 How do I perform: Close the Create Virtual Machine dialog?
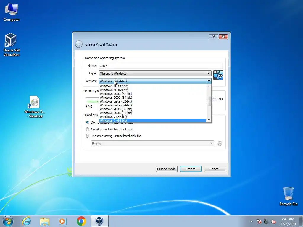[223, 37]
